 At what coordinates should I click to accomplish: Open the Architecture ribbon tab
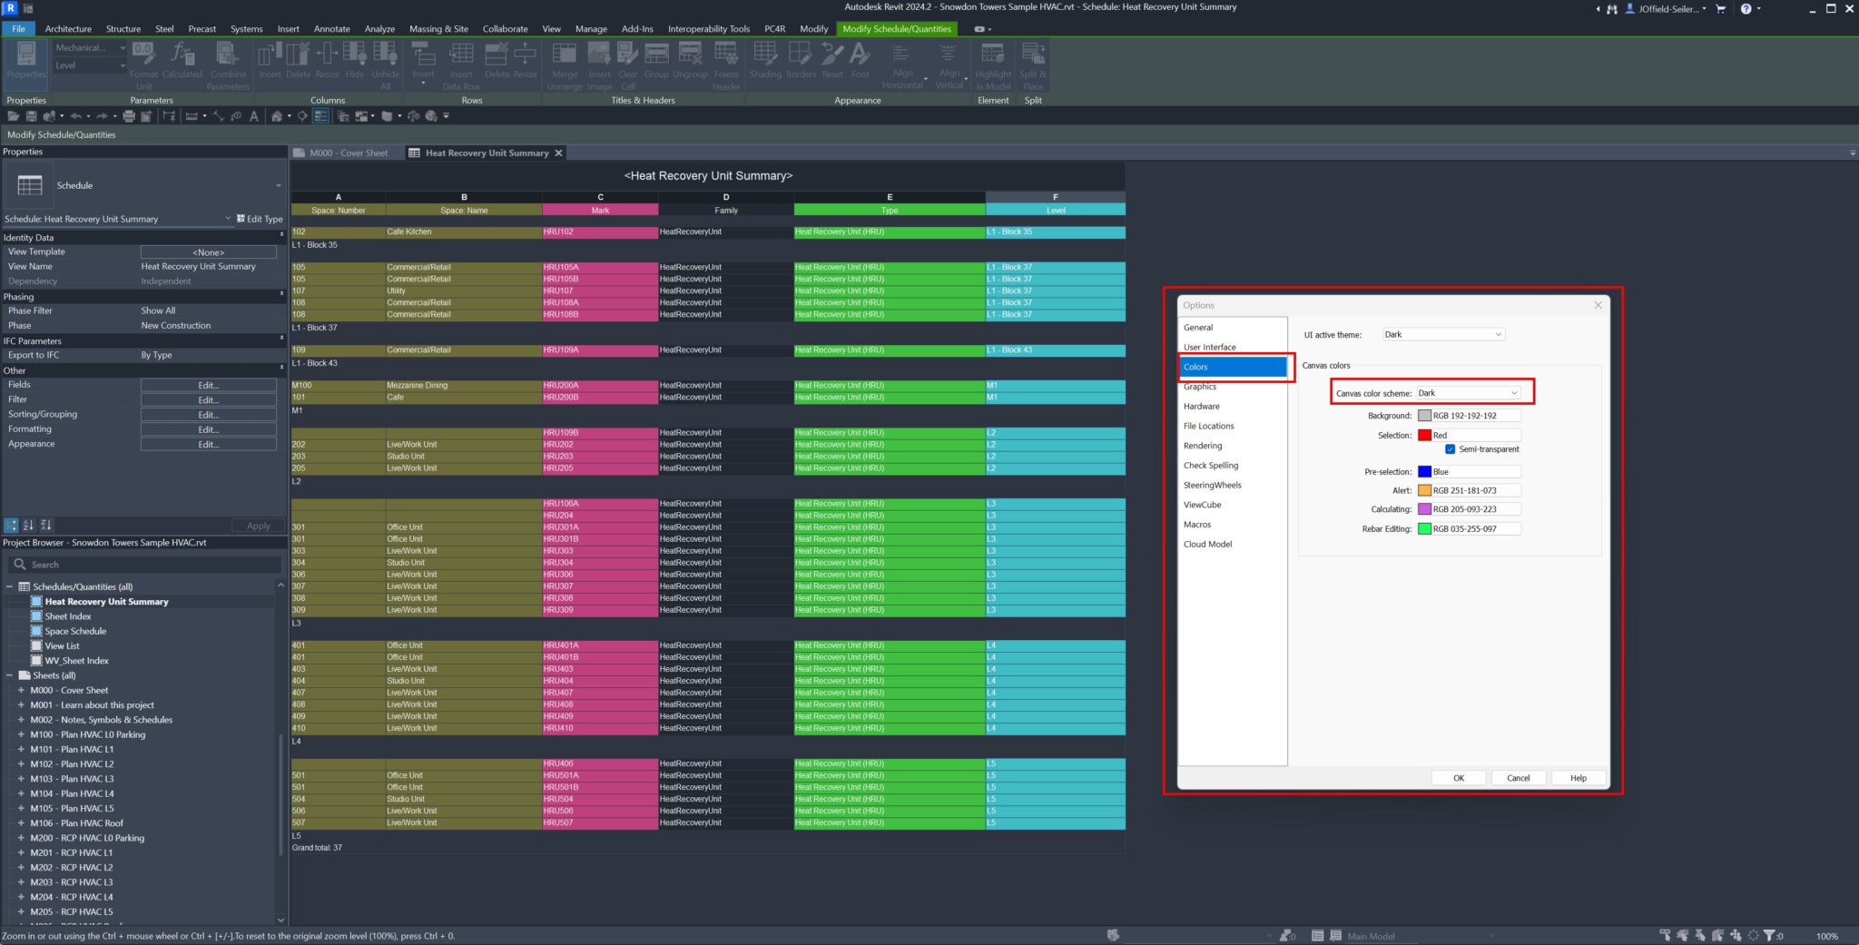point(68,29)
